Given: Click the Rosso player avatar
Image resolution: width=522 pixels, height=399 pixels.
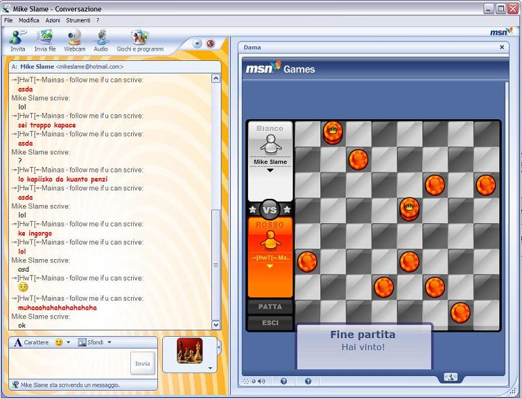Looking at the screenshot, I should pyautogui.click(x=270, y=240).
